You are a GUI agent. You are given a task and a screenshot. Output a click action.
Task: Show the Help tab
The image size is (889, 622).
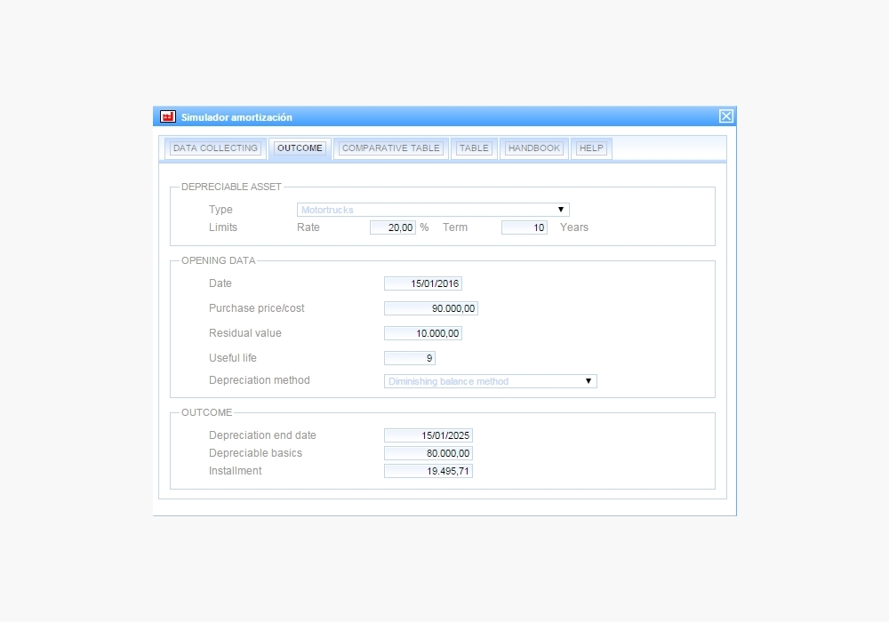[590, 148]
